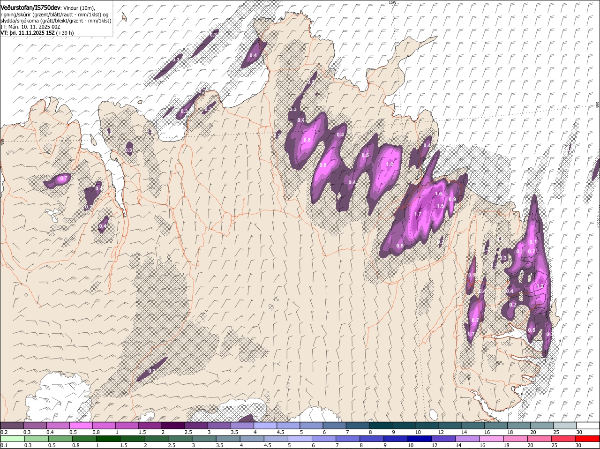This screenshot has width=600, height=449.
Task: Pick the bottom legend swatch between 14 and 16
Action: 468,439
